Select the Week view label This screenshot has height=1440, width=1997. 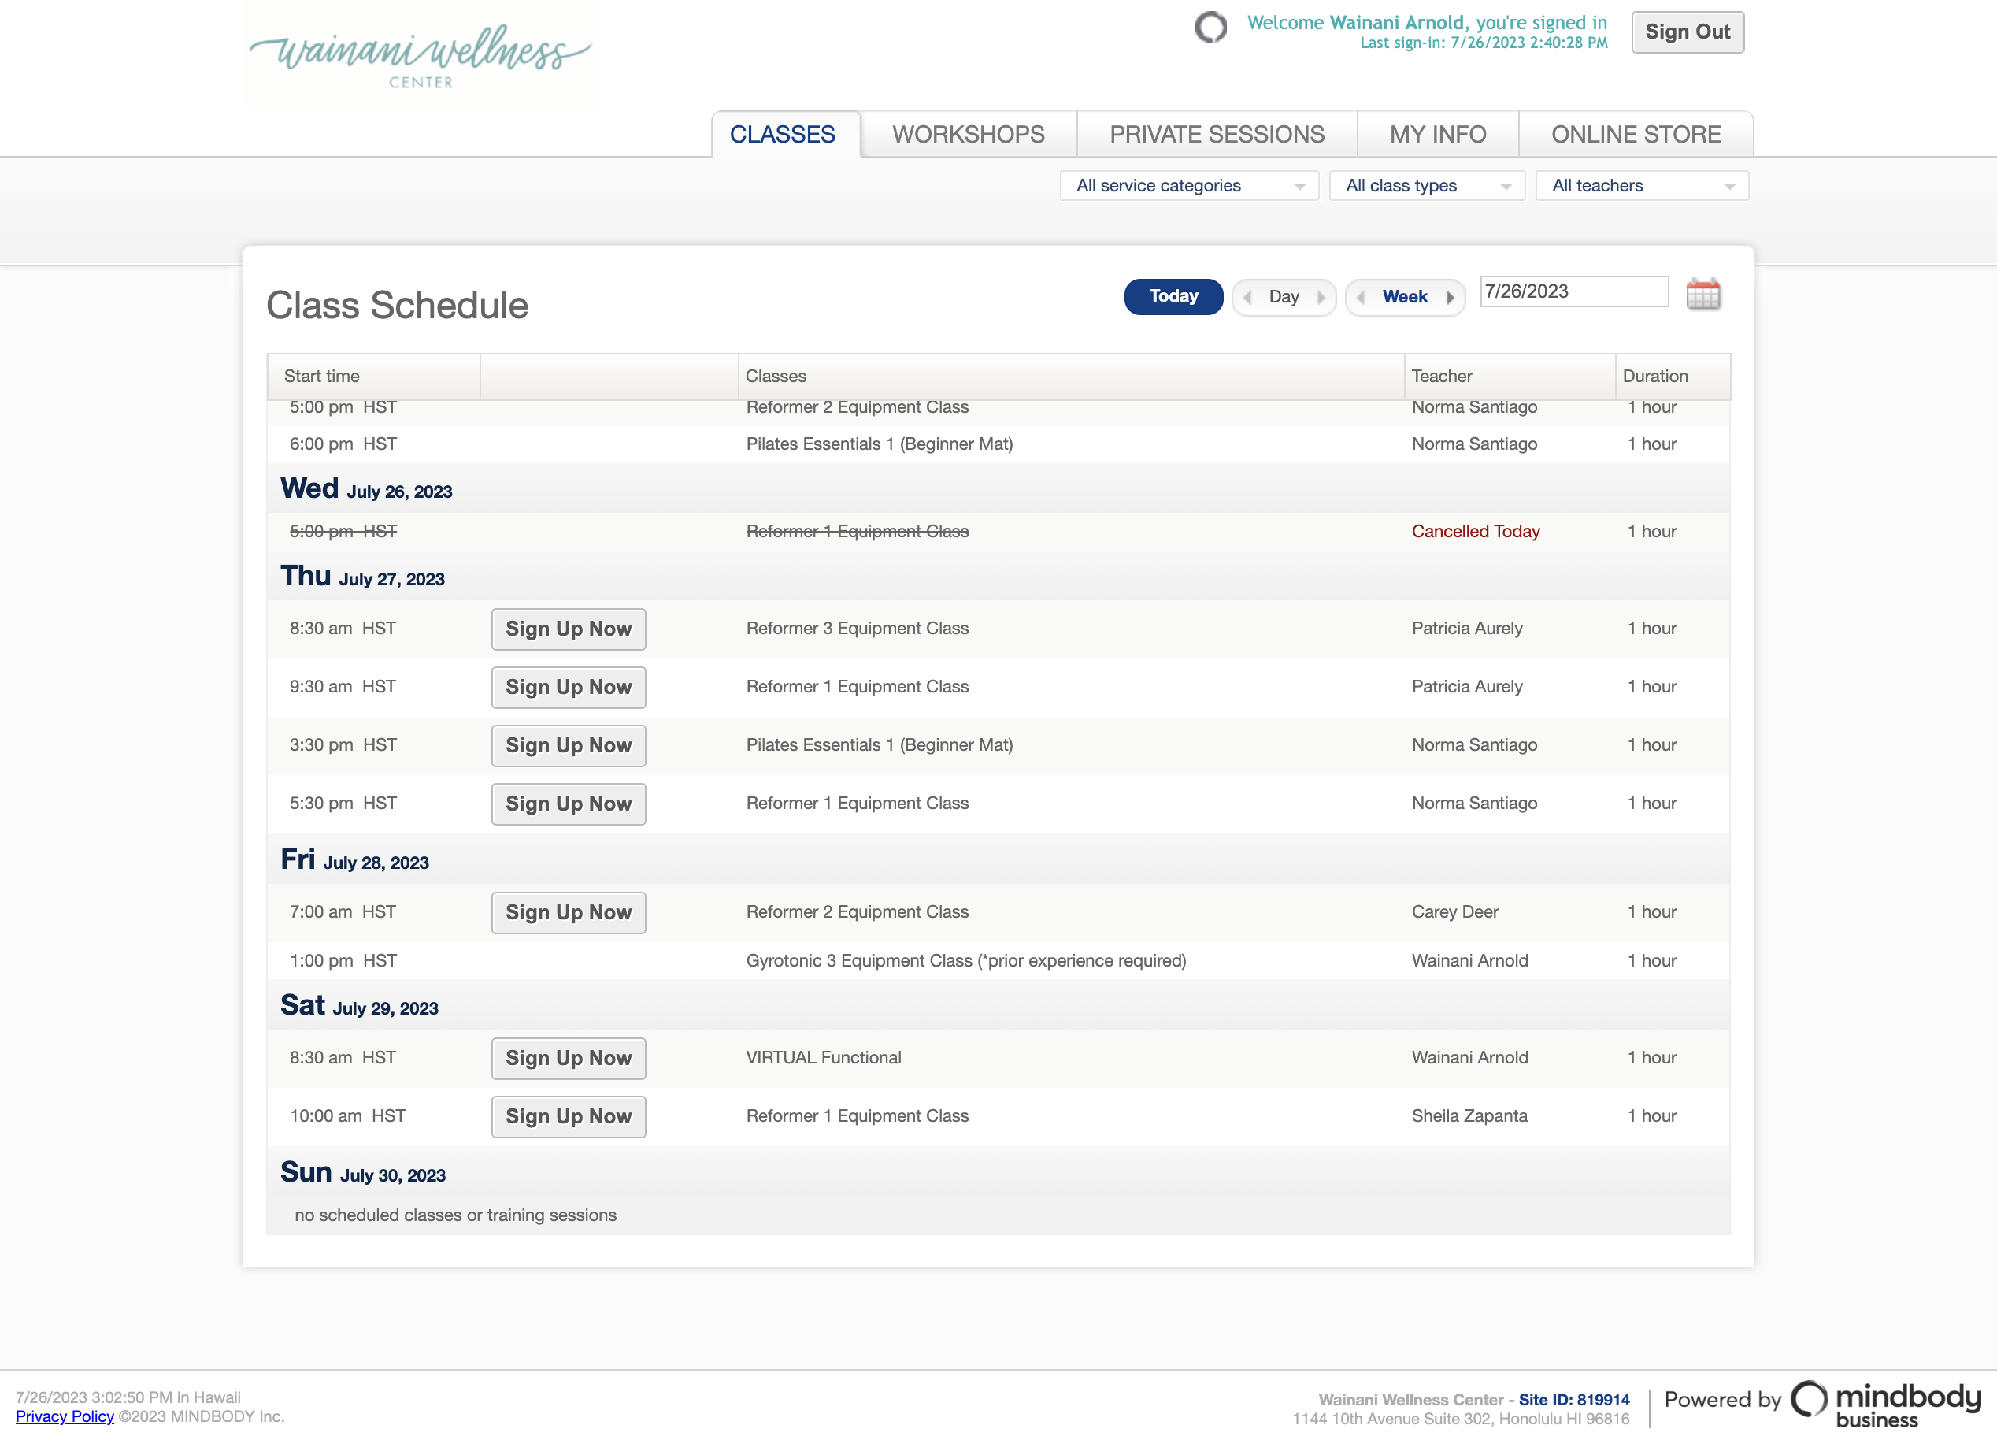(x=1404, y=297)
